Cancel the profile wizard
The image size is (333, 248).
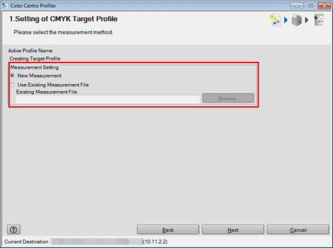298,230
